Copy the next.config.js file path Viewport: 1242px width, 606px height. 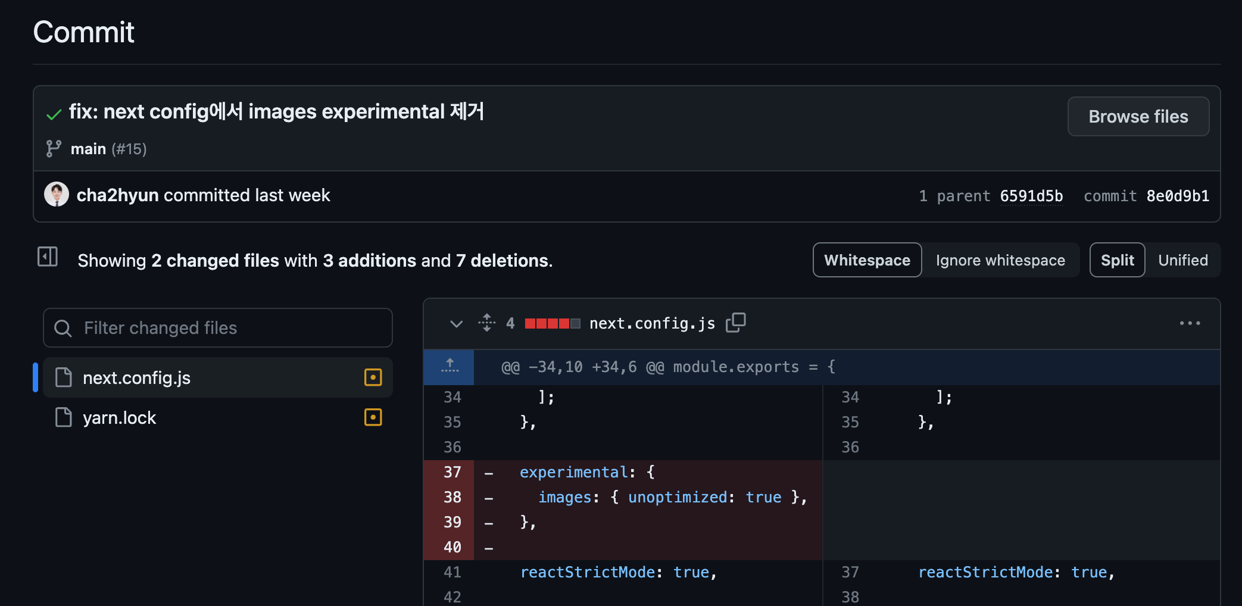[x=736, y=323]
